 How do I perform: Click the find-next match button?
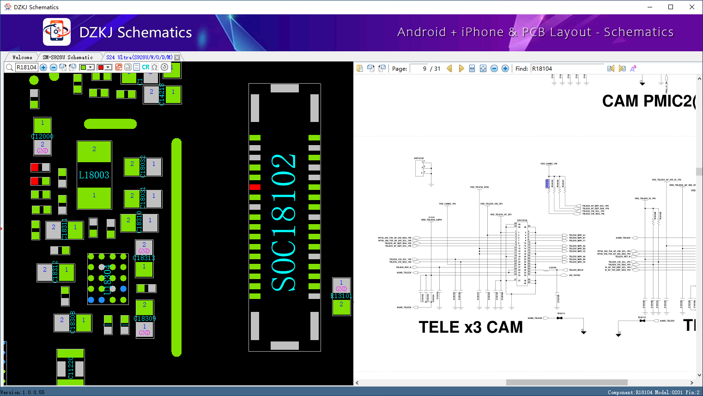(622, 68)
